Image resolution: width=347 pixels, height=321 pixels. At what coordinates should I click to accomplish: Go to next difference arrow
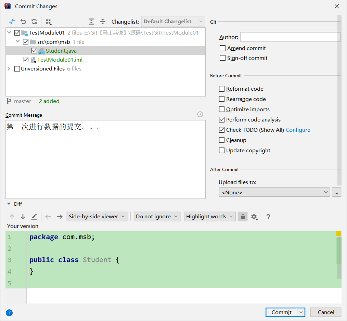click(x=23, y=217)
